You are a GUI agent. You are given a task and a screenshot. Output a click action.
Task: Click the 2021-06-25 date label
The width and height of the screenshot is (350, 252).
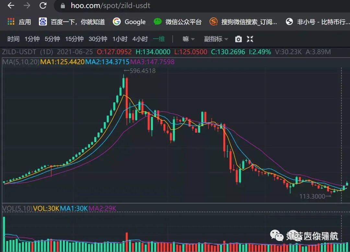tap(75, 52)
